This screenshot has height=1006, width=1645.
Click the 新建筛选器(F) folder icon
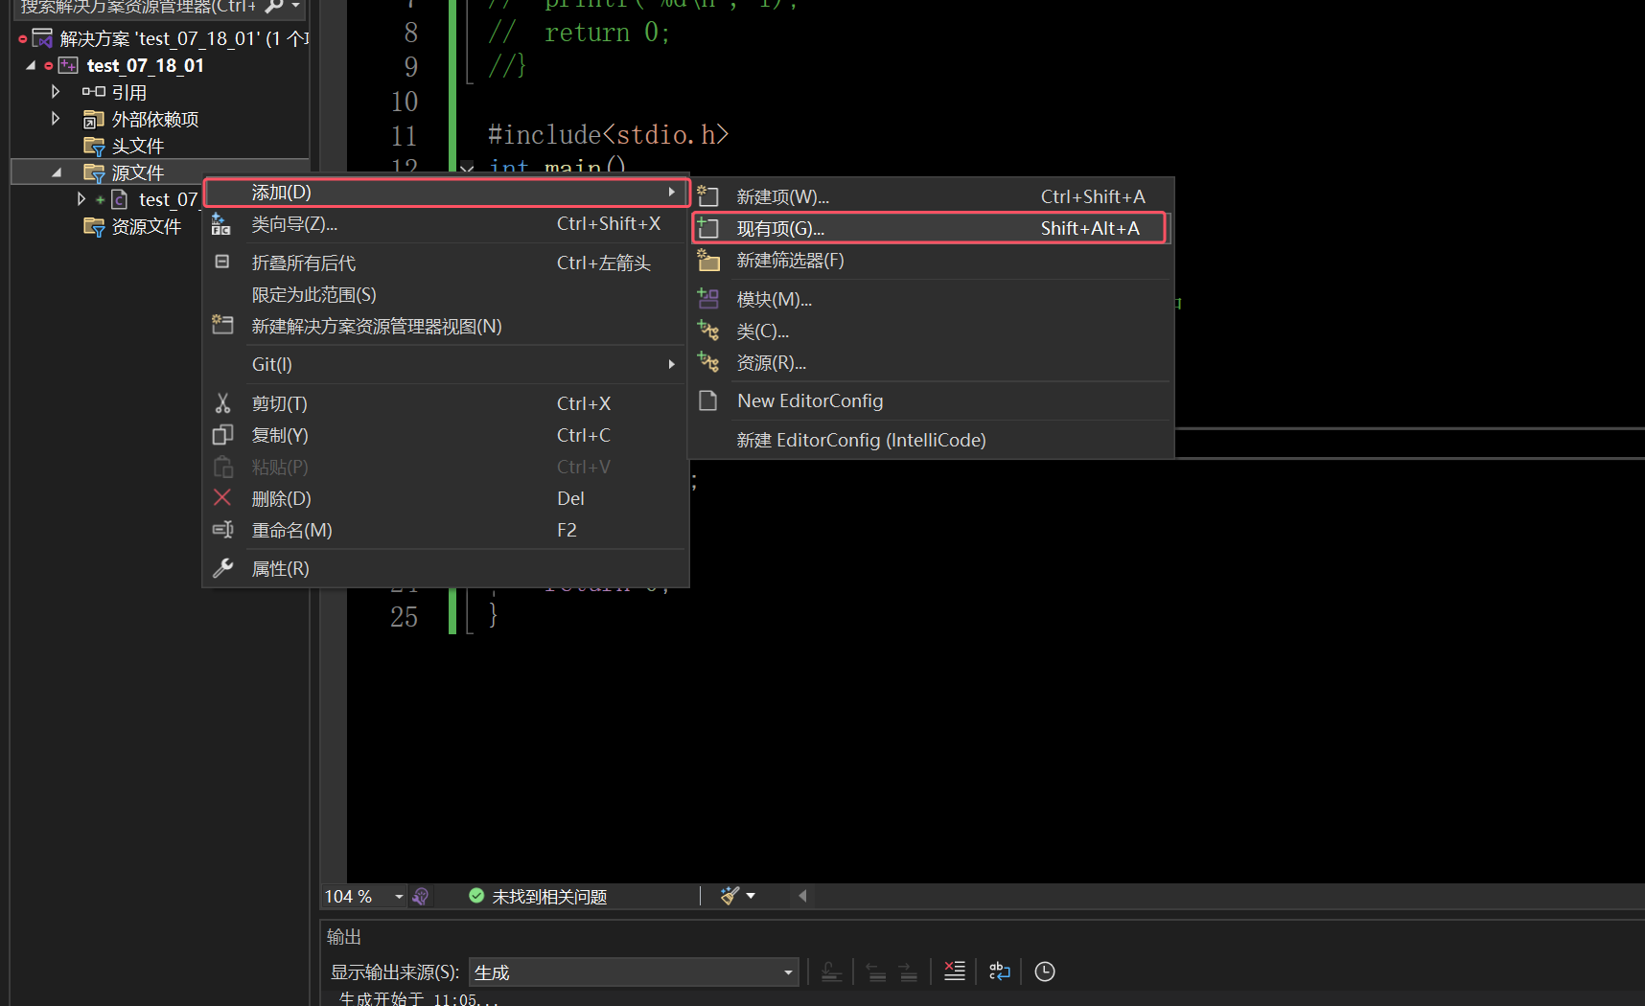point(708,260)
